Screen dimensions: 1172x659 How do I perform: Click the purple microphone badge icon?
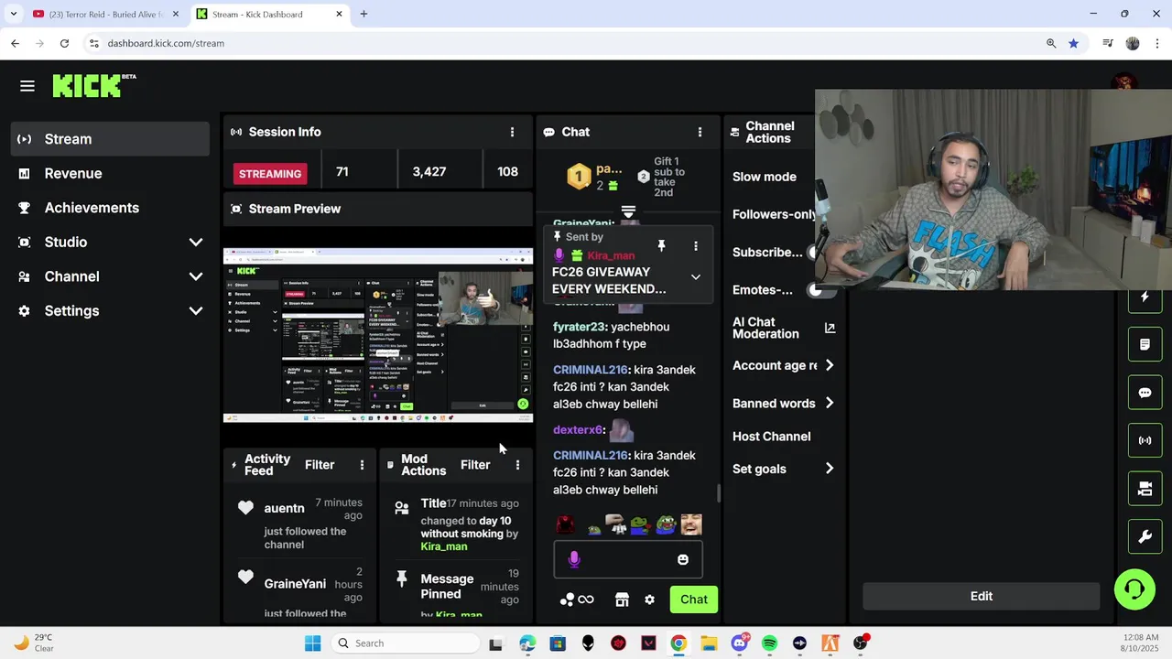point(574,559)
